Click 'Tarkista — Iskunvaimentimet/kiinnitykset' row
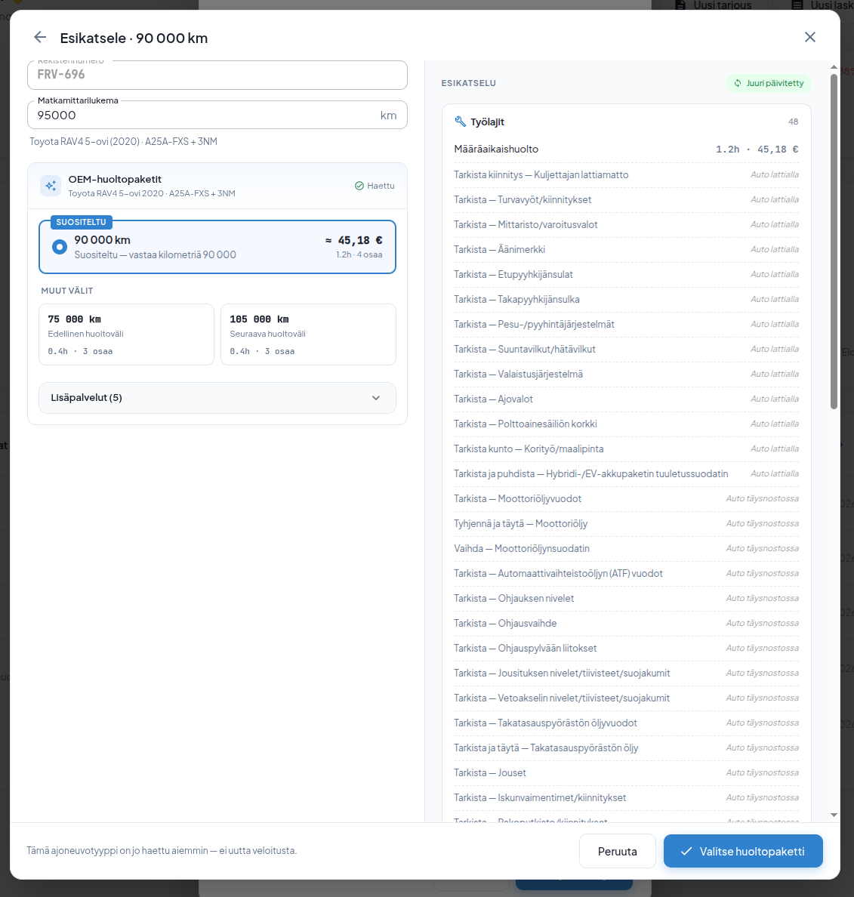854x897 pixels. tap(627, 797)
